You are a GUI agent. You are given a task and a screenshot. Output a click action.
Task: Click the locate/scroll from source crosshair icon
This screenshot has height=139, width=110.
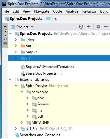tap(81, 27)
